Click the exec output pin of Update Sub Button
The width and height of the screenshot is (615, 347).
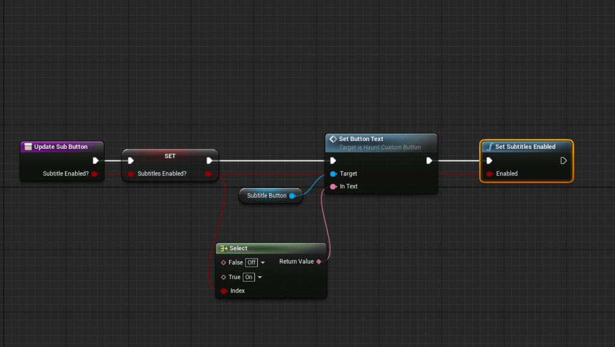pyautogui.click(x=96, y=160)
